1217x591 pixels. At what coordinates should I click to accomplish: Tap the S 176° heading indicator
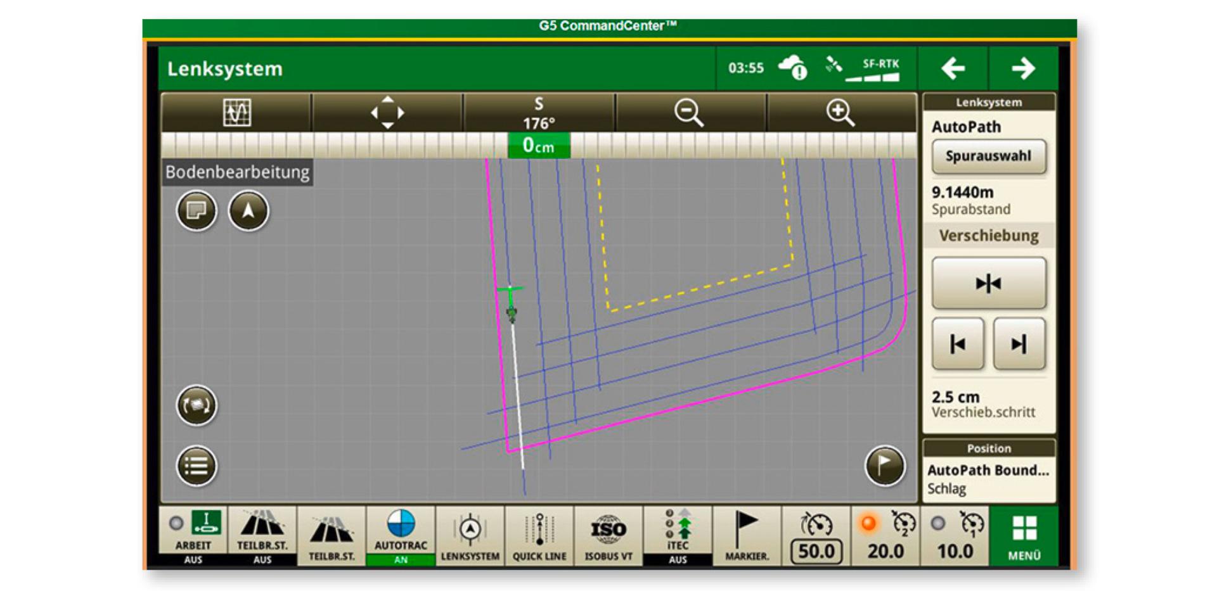coord(539,113)
